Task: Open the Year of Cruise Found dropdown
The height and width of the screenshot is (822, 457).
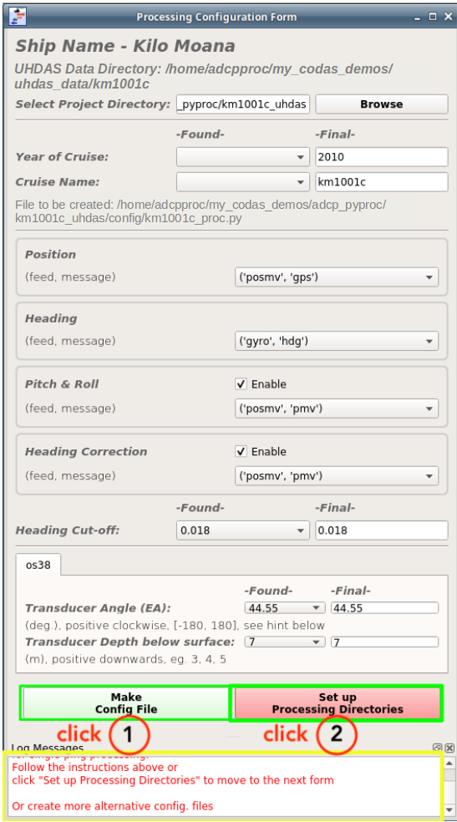Action: pyautogui.click(x=243, y=157)
